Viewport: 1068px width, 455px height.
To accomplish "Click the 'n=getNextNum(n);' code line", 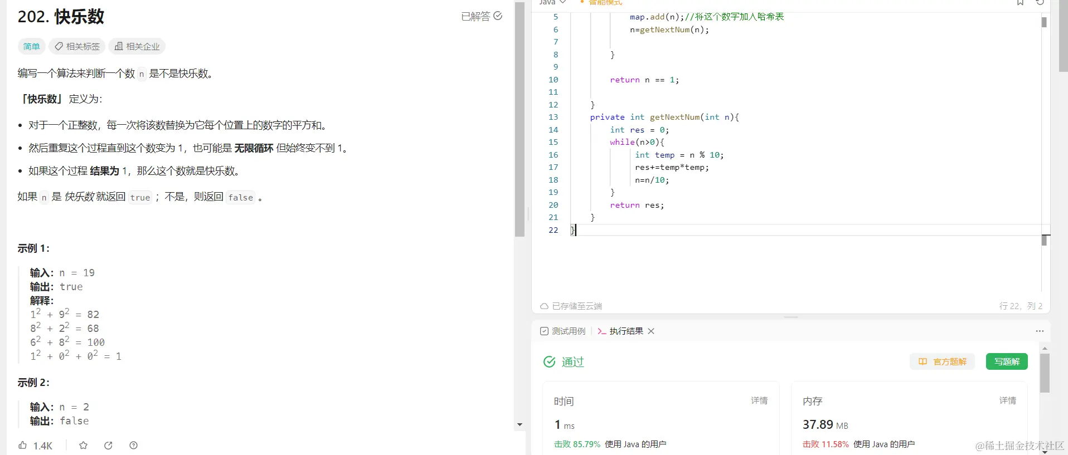I will coord(669,30).
